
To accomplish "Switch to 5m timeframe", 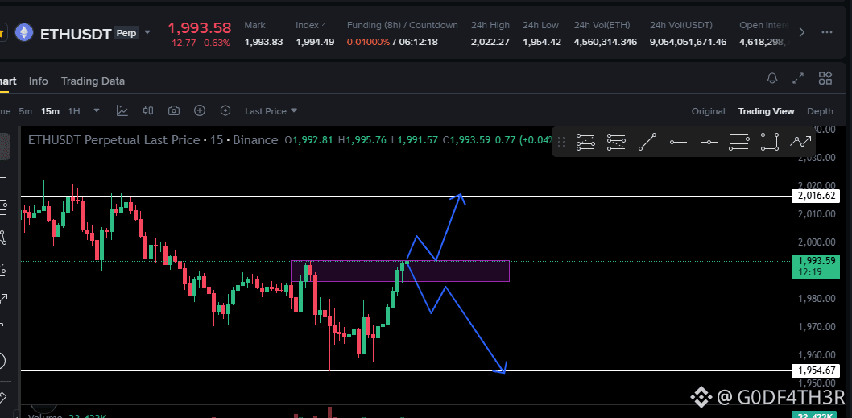I will coord(26,111).
